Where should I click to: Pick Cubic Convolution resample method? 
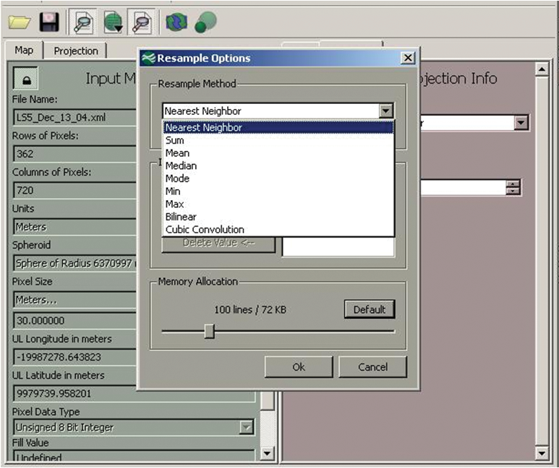tap(204, 230)
